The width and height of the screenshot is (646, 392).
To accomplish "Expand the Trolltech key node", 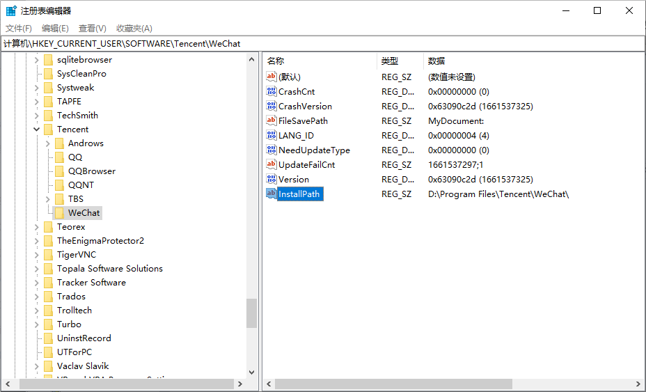I will click(37, 311).
